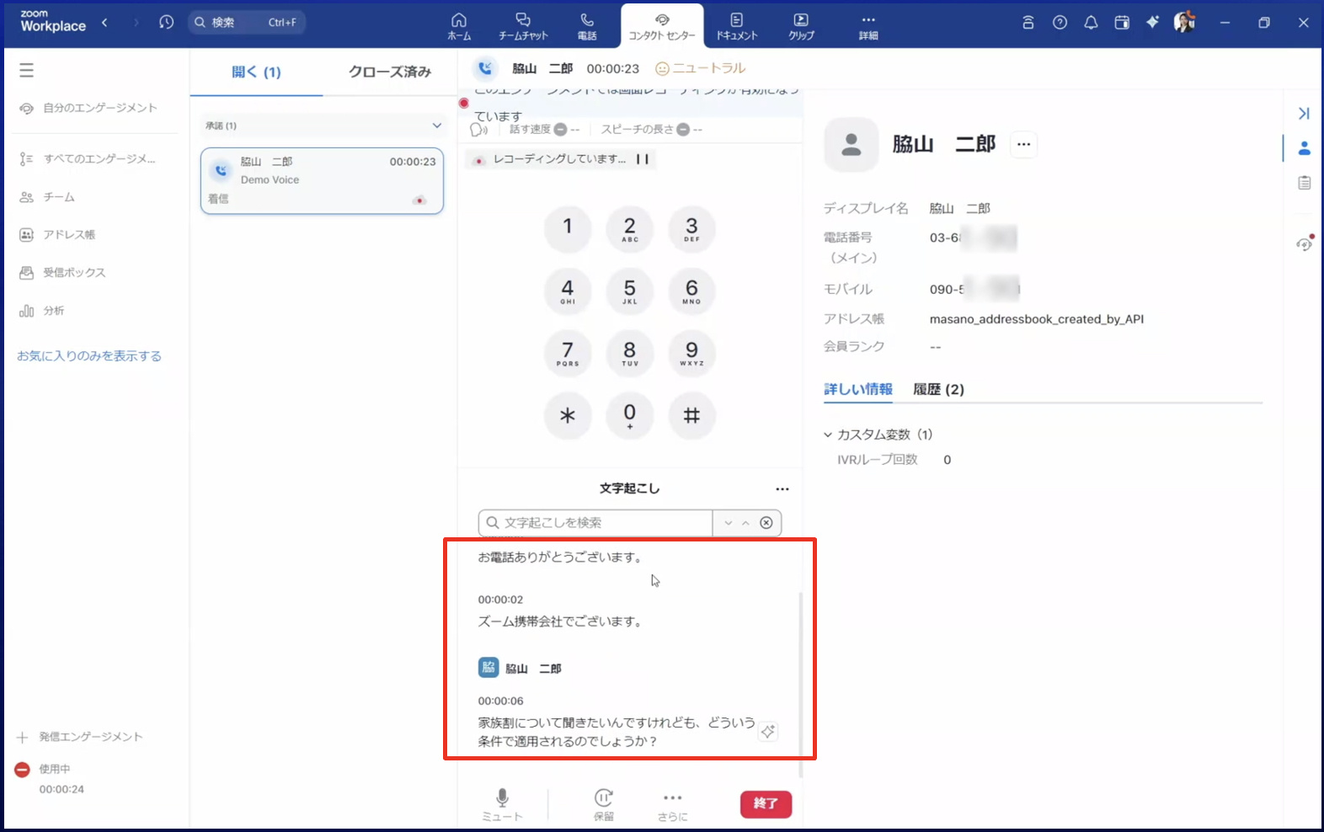This screenshot has height=832, width=1324.
Task: Open 分析 in the sidebar
Action: coord(42,311)
